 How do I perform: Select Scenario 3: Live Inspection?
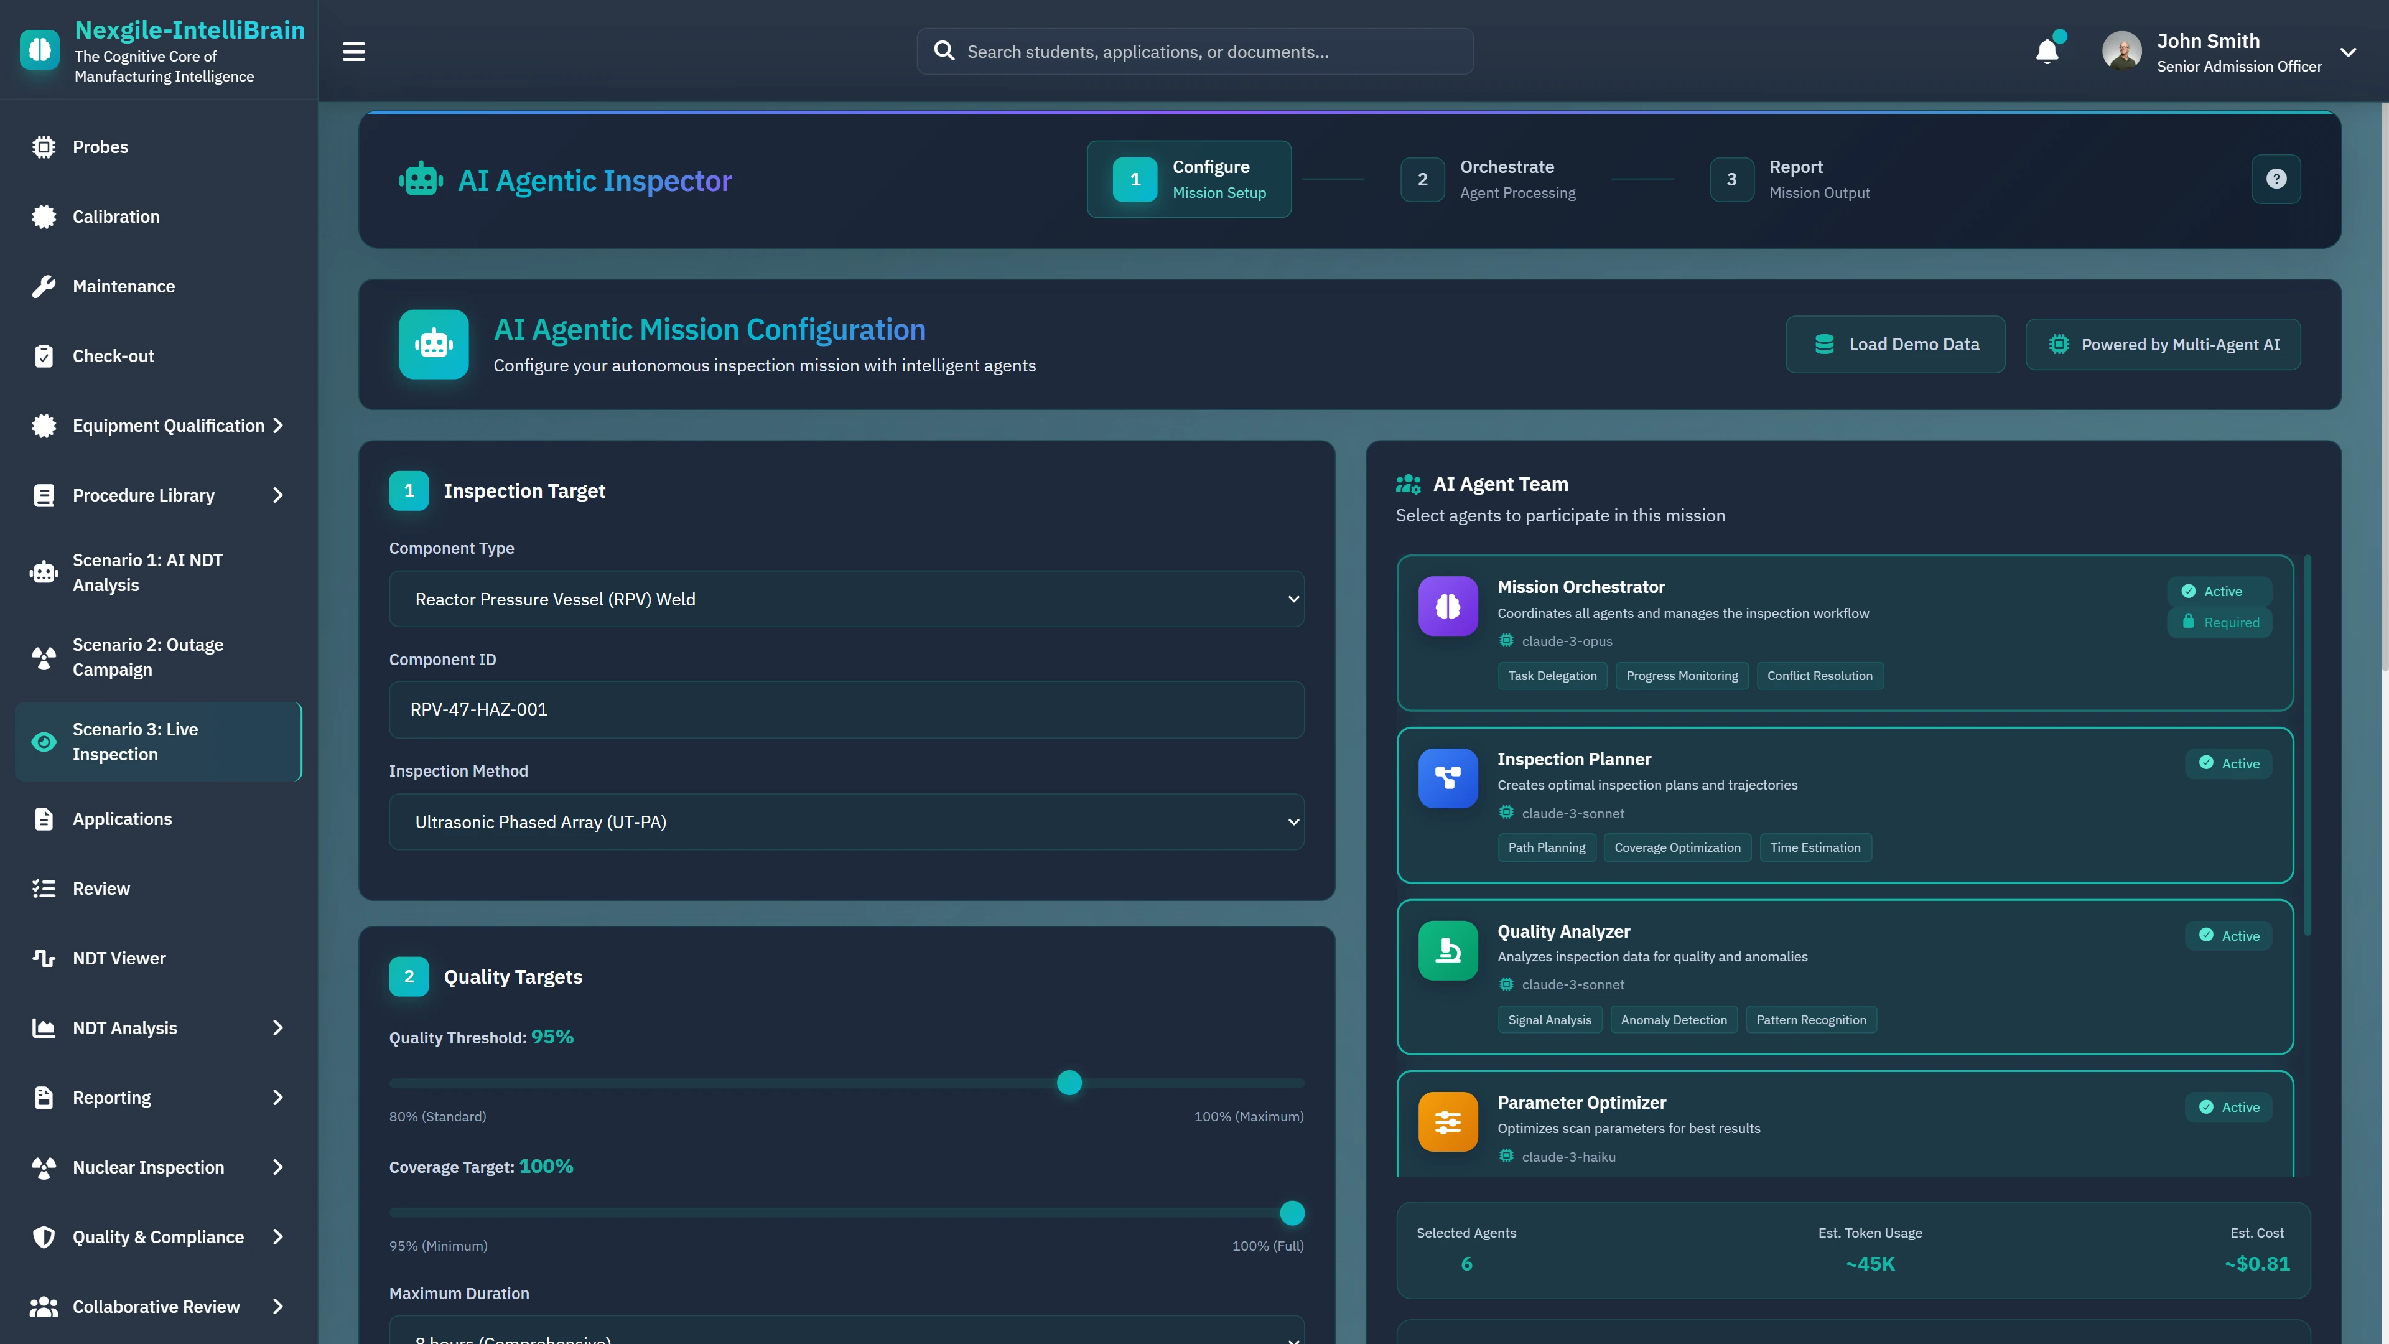point(157,741)
